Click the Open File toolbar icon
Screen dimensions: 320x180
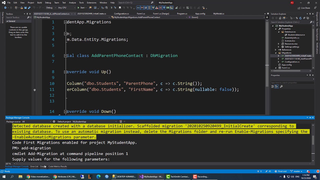[x=22, y=7]
